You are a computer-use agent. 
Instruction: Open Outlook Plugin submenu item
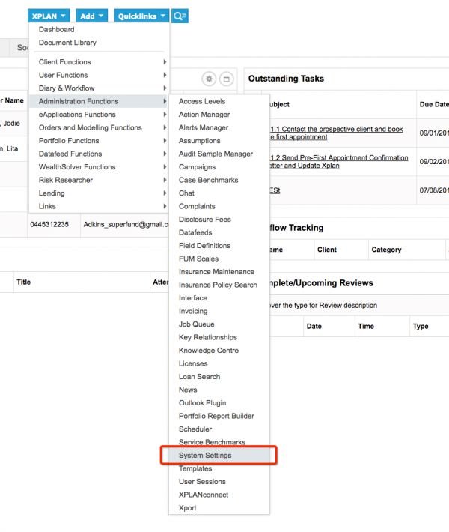coord(202,403)
